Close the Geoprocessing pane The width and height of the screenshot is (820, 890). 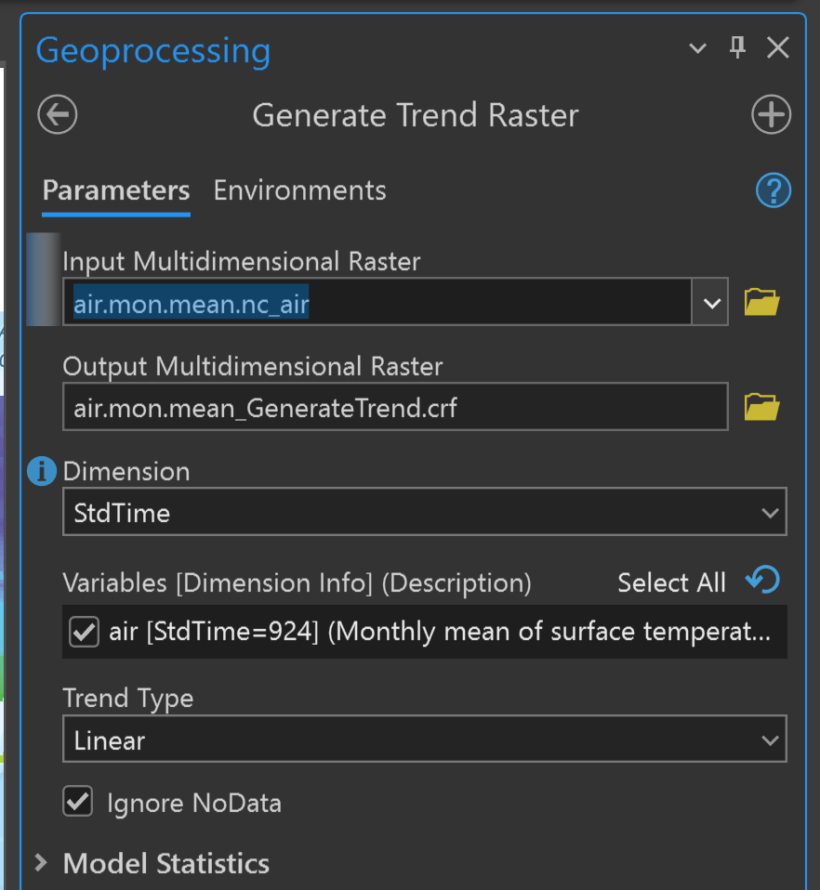tap(777, 48)
